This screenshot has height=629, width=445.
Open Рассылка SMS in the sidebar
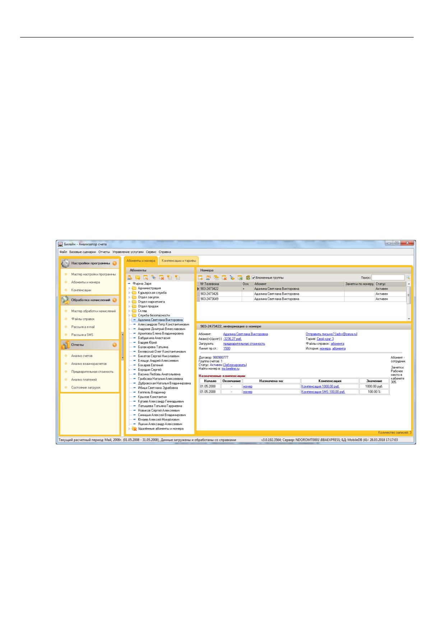click(82, 335)
